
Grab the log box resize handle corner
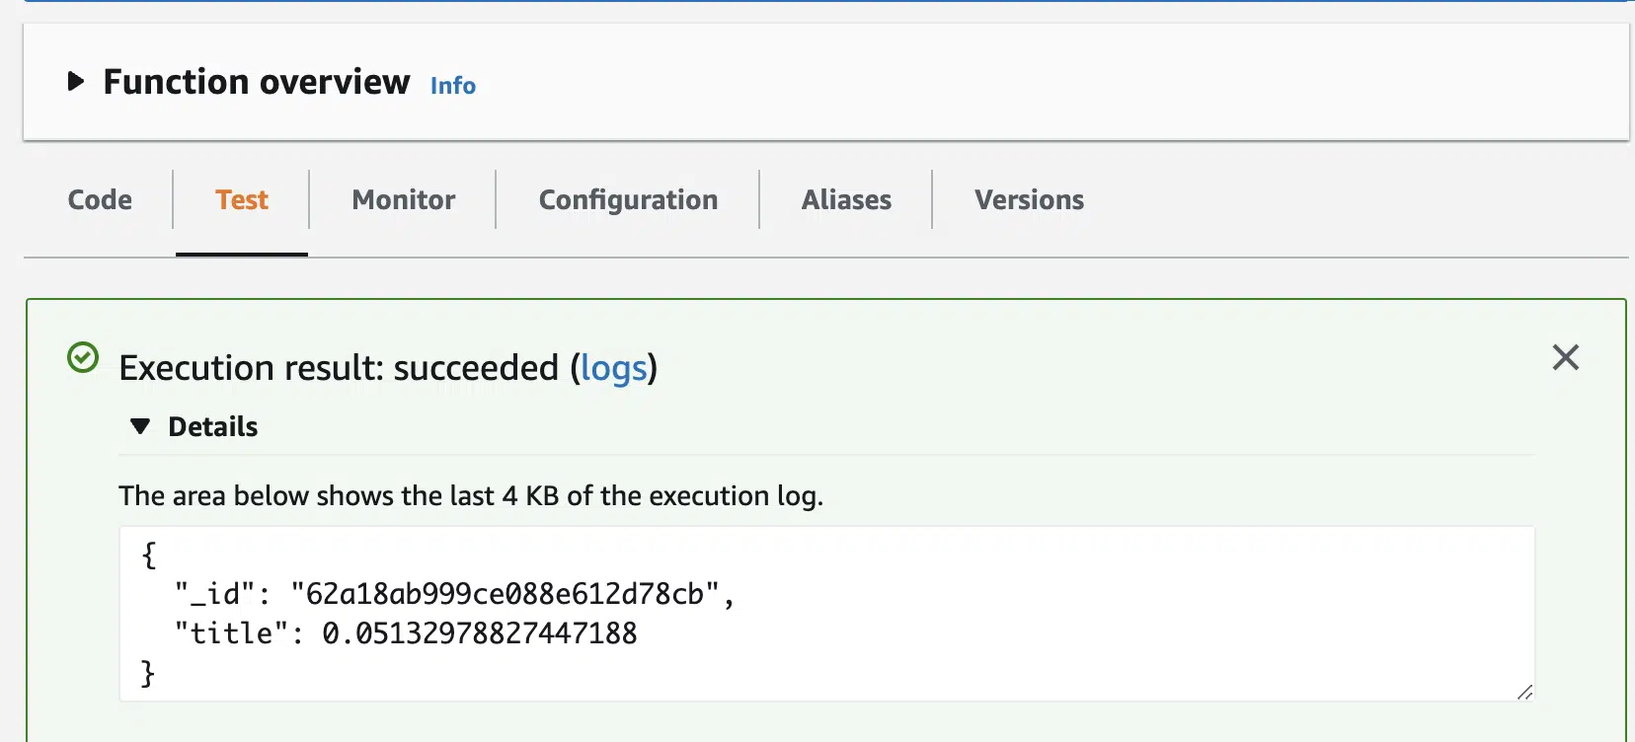pyautogui.click(x=1524, y=692)
